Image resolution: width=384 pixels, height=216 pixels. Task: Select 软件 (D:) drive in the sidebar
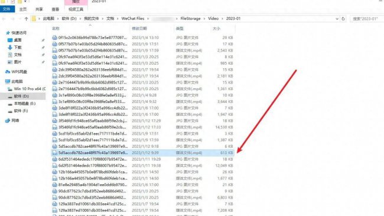click(22, 96)
